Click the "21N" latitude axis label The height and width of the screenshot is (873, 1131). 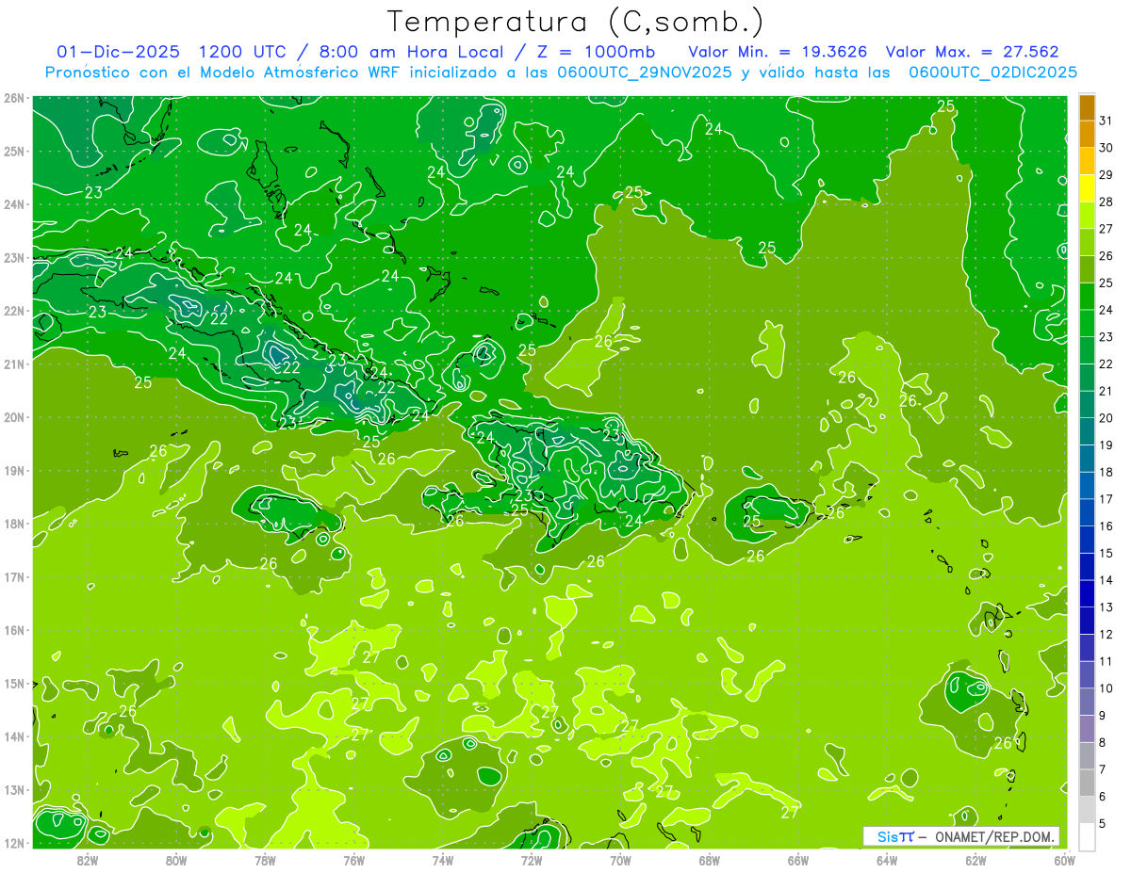(13, 364)
